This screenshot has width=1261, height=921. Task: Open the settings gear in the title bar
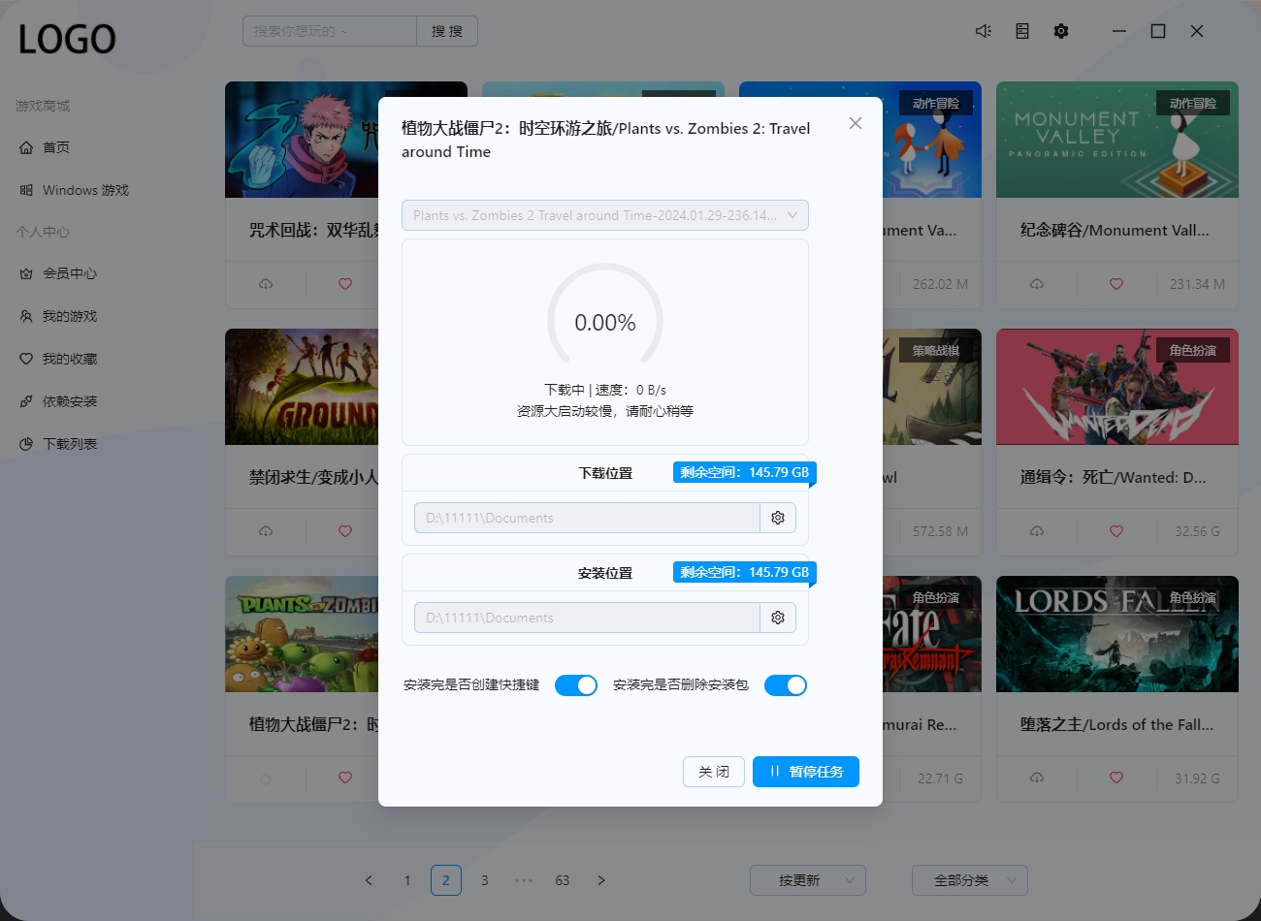1061,31
